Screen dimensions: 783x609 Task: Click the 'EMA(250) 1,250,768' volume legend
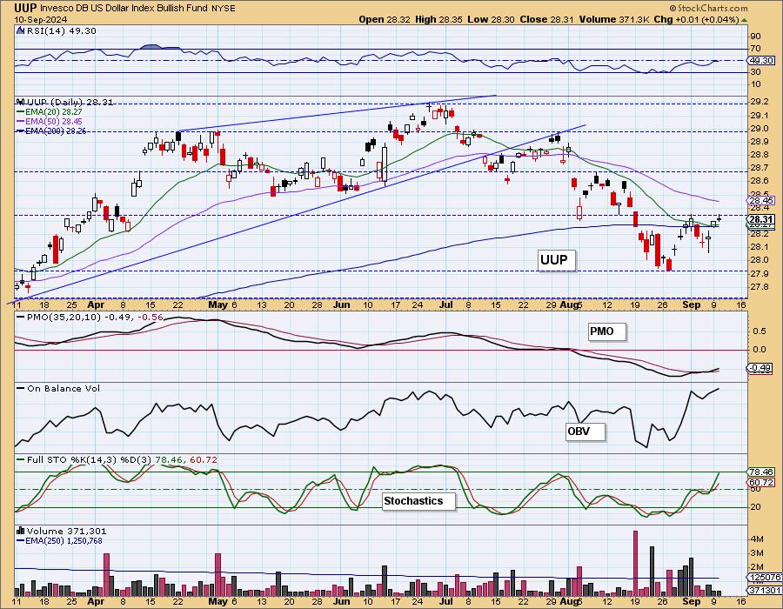click(64, 540)
